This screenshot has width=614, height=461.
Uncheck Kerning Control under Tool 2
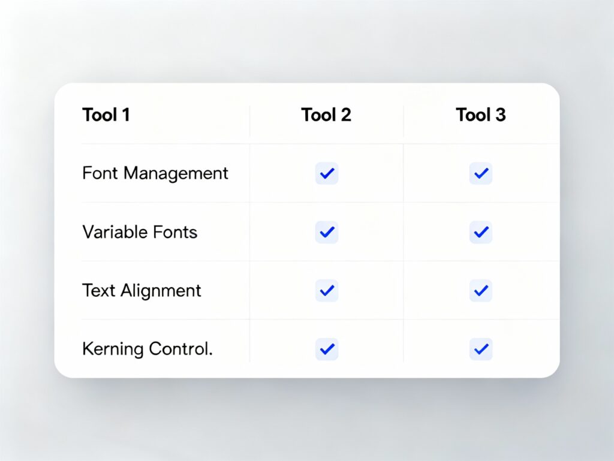point(327,348)
